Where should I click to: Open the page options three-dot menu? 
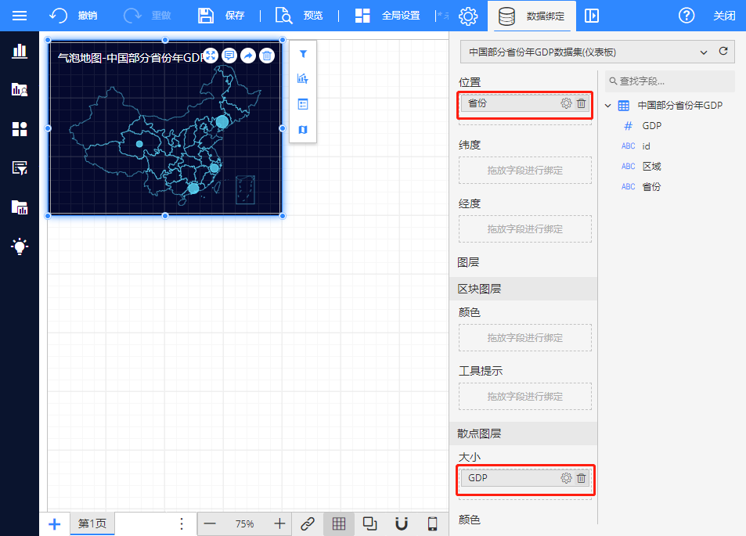pyautogui.click(x=182, y=524)
